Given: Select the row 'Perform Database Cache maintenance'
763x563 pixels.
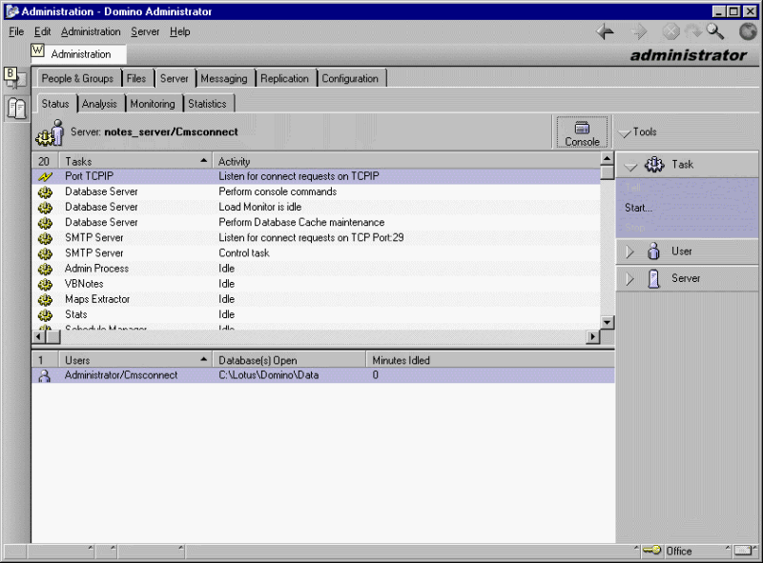Looking at the screenshot, I should [x=317, y=223].
